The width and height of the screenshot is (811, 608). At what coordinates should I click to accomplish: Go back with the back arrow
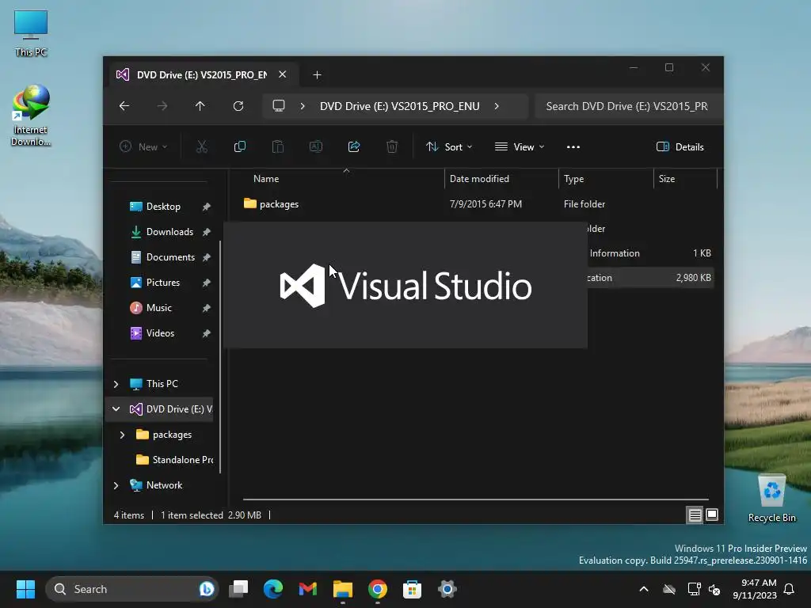click(124, 106)
